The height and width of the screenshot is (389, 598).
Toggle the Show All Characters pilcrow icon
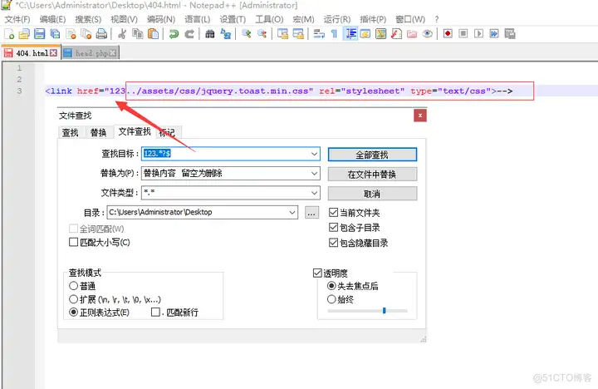point(334,34)
